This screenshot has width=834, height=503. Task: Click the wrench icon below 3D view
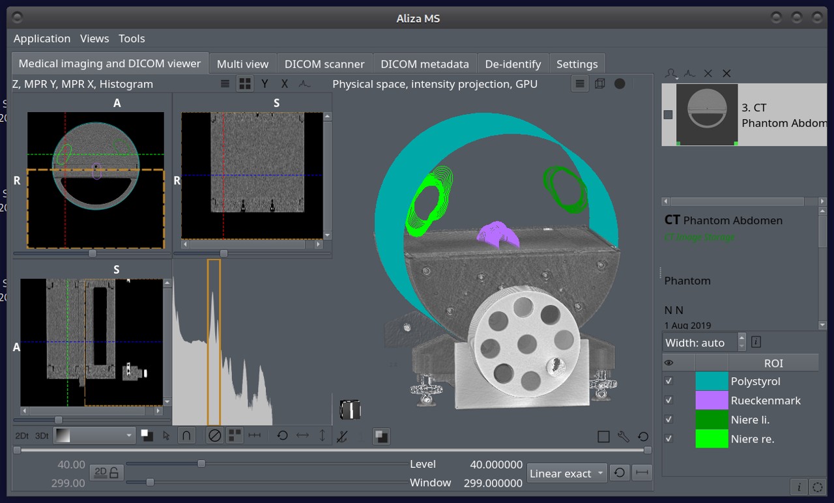(623, 437)
